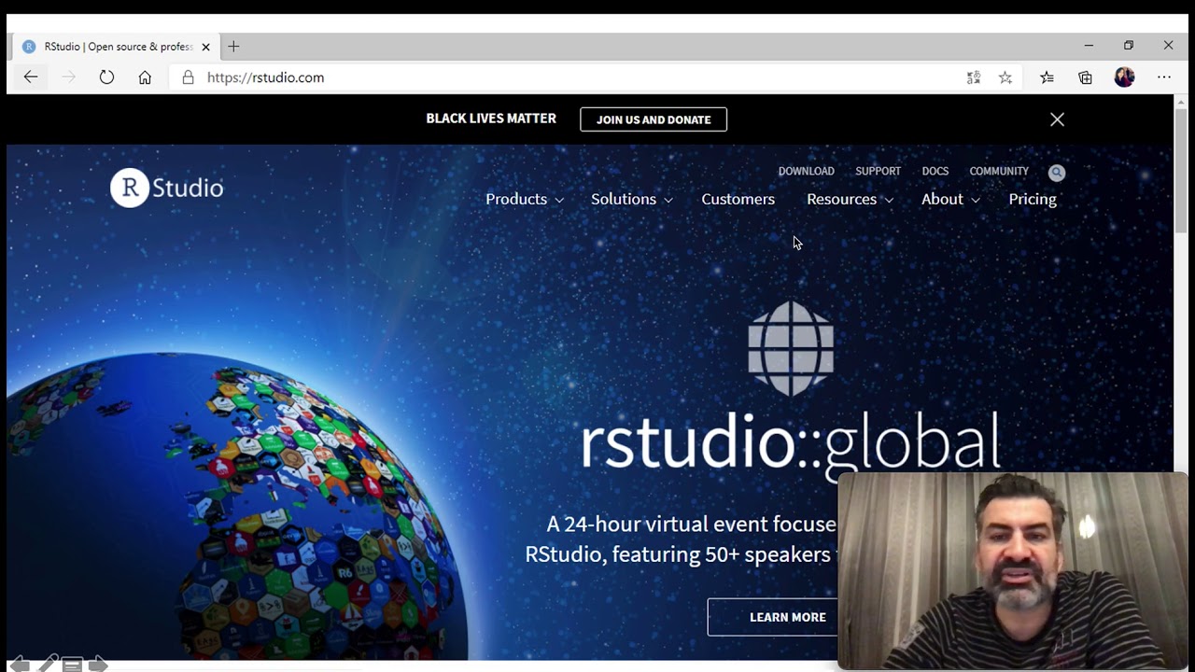Click the previous slide arrow overlay
The width and height of the screenshot is (1195, 672).
[19, 665]
